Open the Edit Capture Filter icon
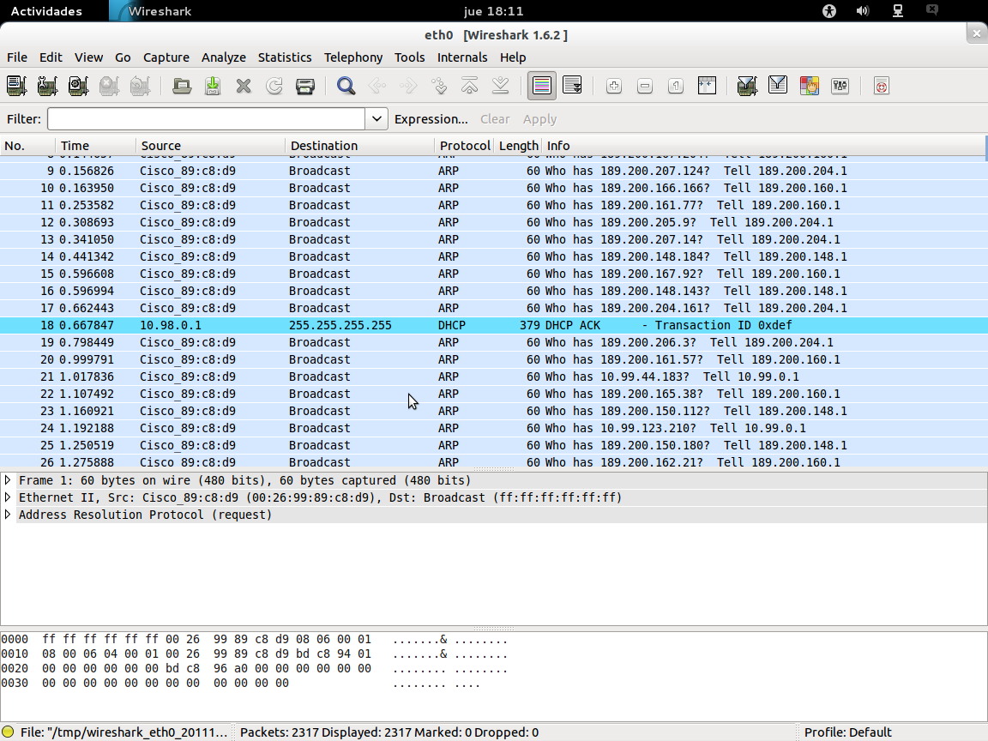The width and height of the screenshot is (988, 741). tap(746, 86)
